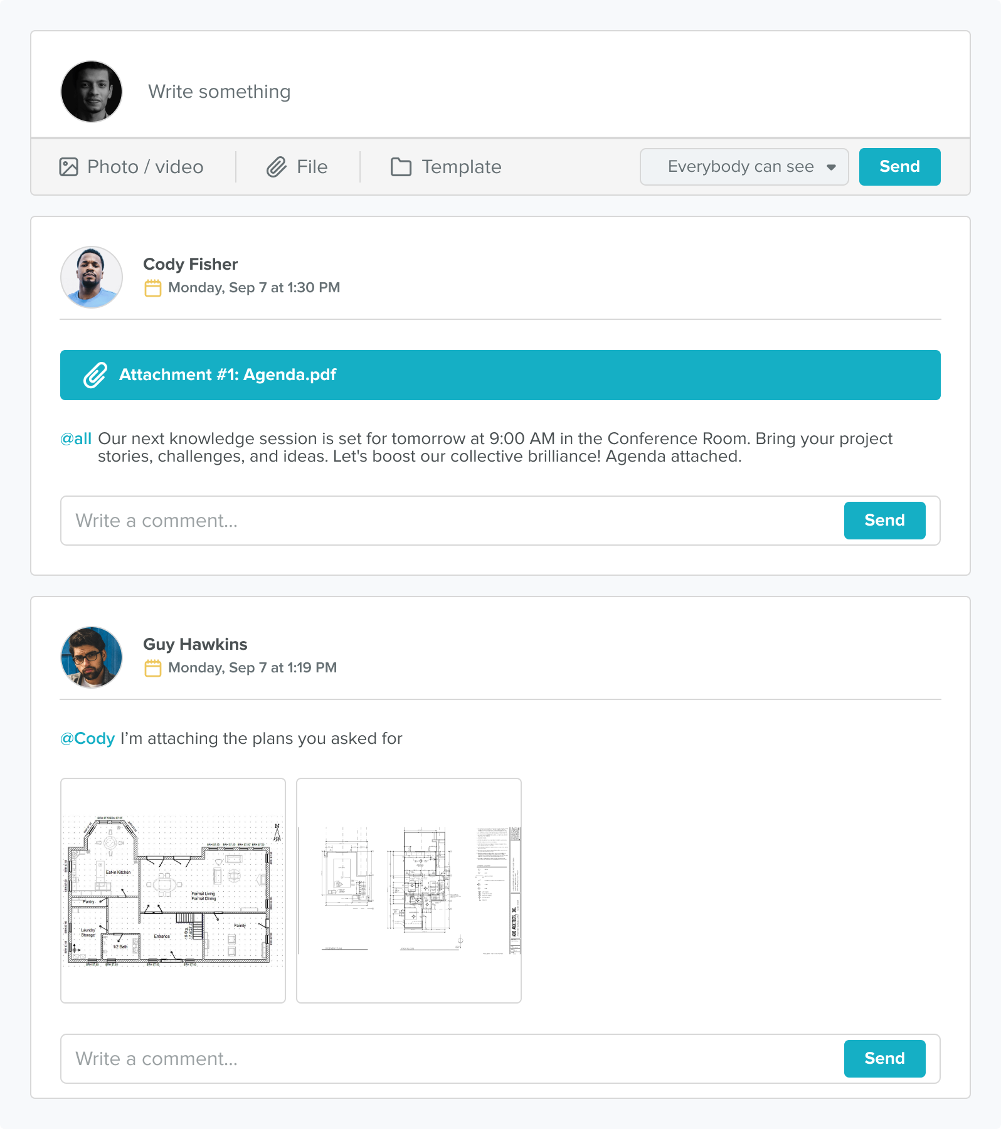Click the Template folder icon
The height and width of the screenshot is (1129, 1001).
tap(401, 167)
